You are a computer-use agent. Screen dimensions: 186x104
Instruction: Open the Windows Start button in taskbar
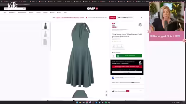click(77, 103)
